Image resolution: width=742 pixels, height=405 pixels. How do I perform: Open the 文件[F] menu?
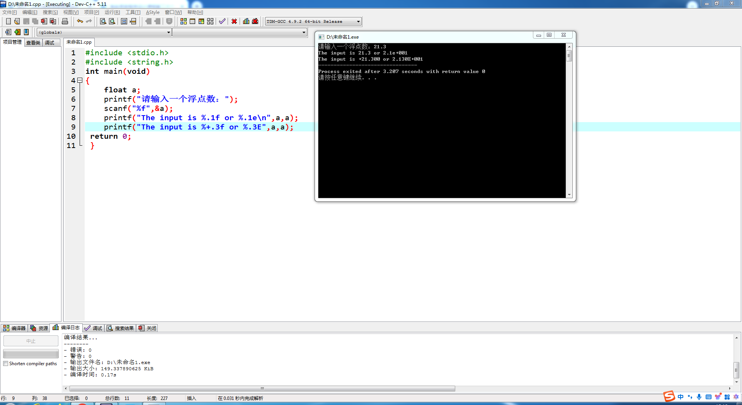[10, 12]
